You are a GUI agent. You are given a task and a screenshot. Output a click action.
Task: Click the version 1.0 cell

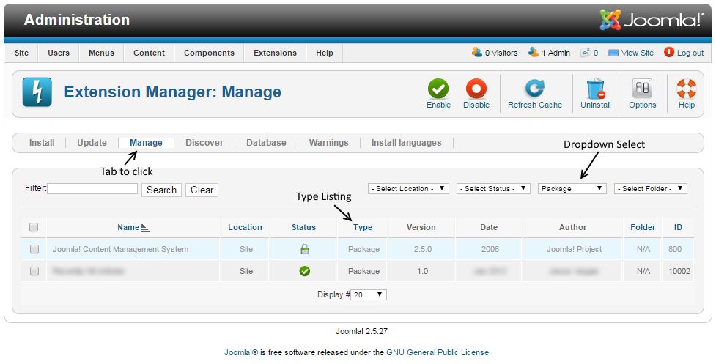click(x=422, y=271)
